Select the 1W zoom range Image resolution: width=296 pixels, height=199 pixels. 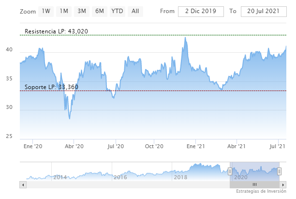[46, 11]
